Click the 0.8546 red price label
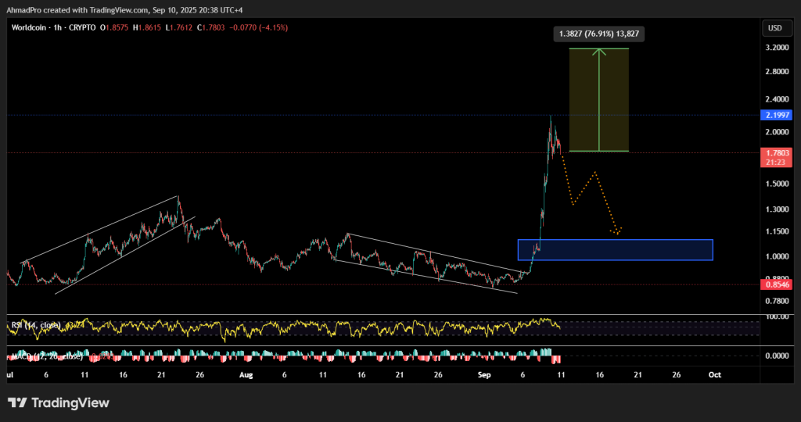Viewport: 801px width, 422px height. coord(775,285)
